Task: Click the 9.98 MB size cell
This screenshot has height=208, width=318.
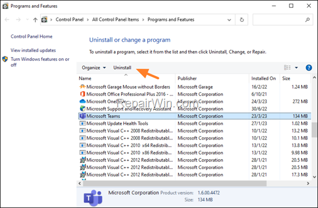Action: tap(300, 153)
